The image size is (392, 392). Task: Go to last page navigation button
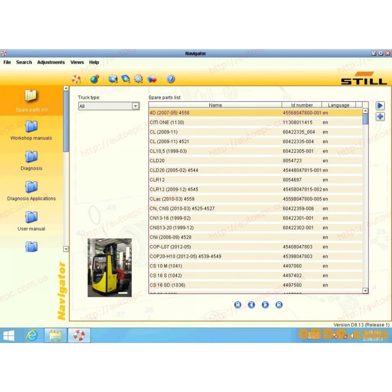point(279,305)
